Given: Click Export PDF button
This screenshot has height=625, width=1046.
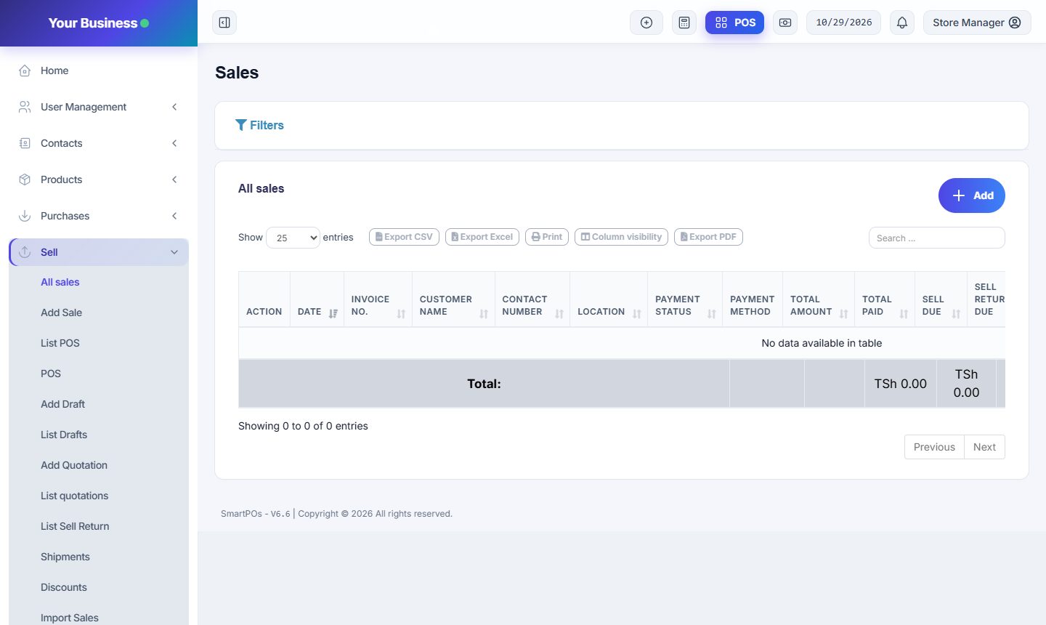Looking at the screenshot, I should tap(708, 237).
